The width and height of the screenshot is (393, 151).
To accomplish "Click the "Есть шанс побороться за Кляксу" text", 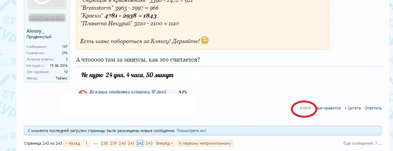I will click(x=140, y=41).
